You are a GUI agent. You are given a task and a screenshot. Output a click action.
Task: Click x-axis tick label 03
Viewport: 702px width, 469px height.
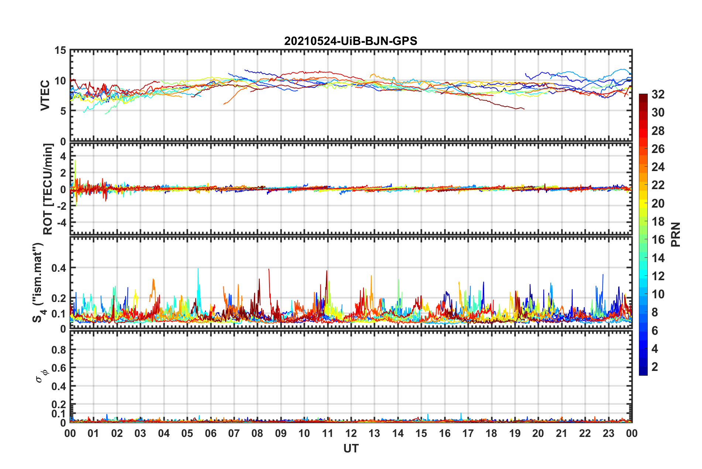[140, 434]
